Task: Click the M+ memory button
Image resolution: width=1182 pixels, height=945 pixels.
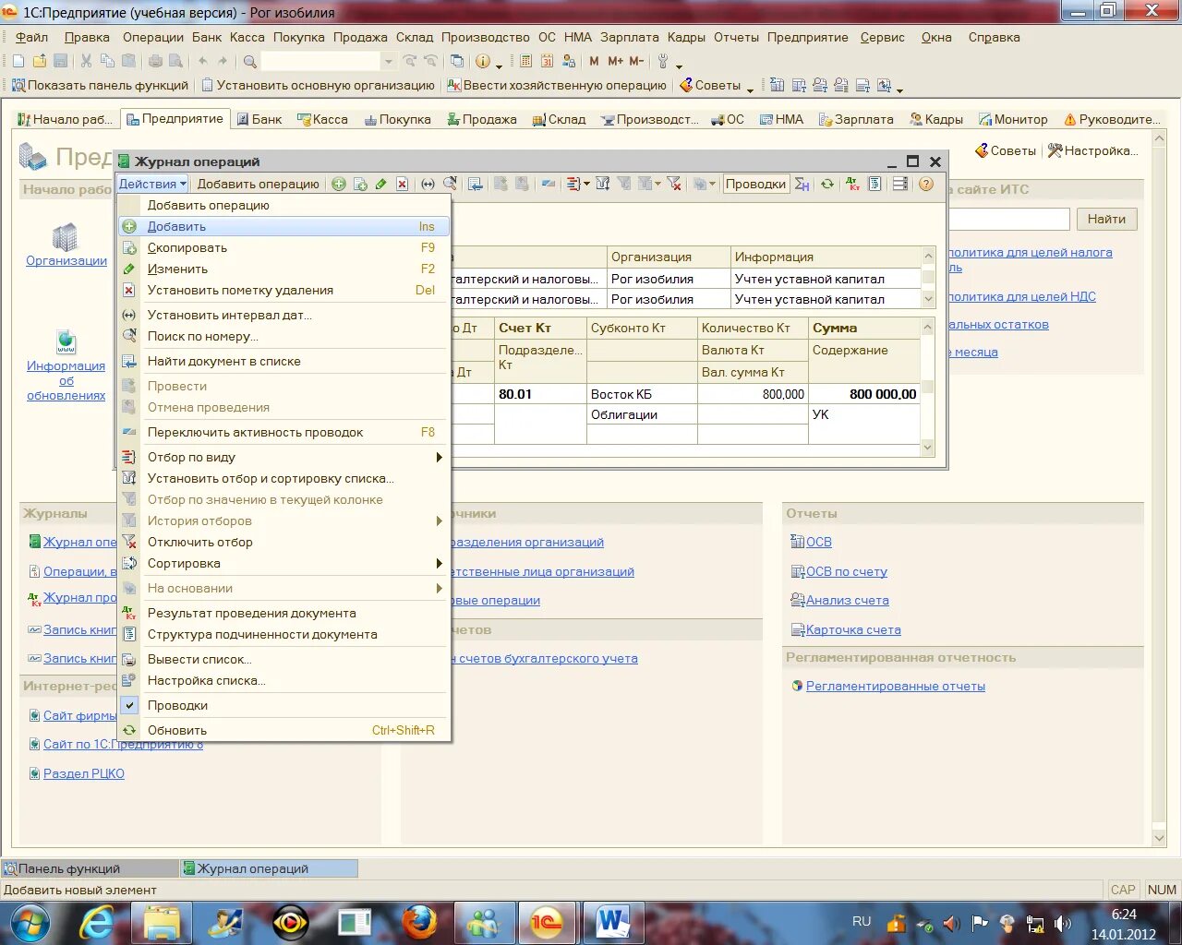Action: [x=615, y=61]
